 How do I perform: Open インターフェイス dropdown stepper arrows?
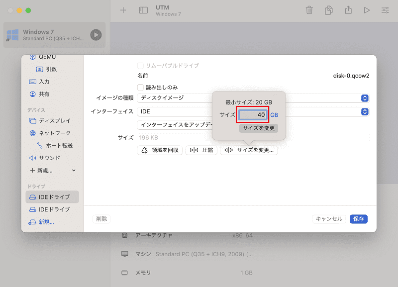[365, 111]
